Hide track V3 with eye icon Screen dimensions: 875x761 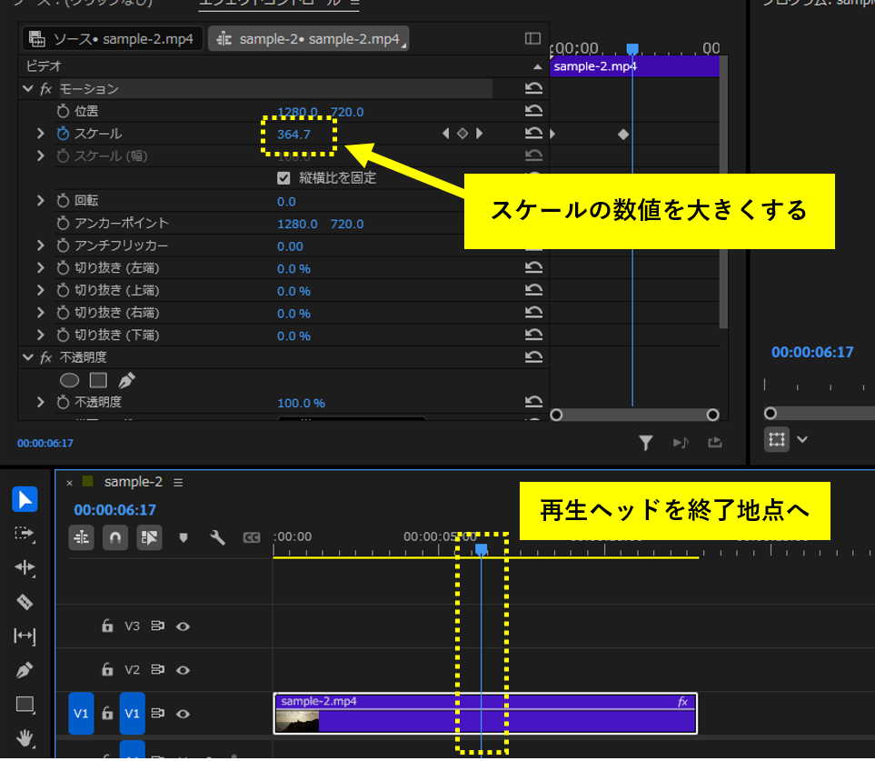tap(183, 626)
